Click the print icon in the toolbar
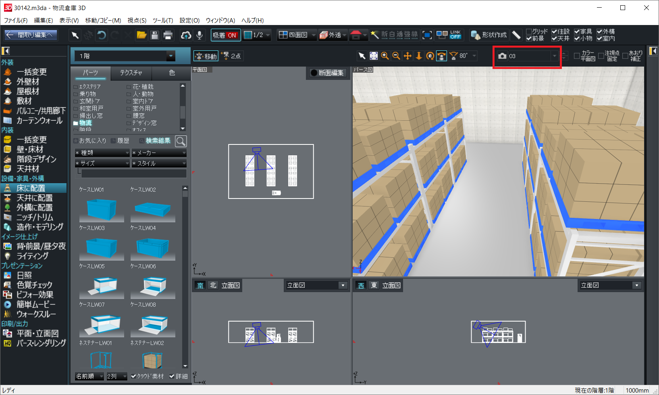Image resolution: width=659 pixels, height=395 pixels. pos(168,35)
